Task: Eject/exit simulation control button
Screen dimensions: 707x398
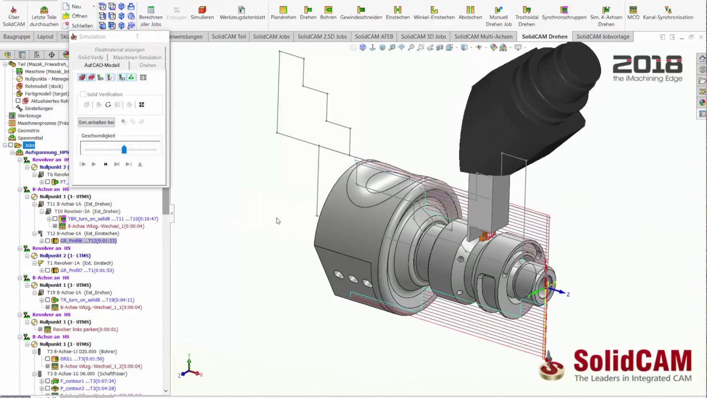Action: (x=140, y=164)
